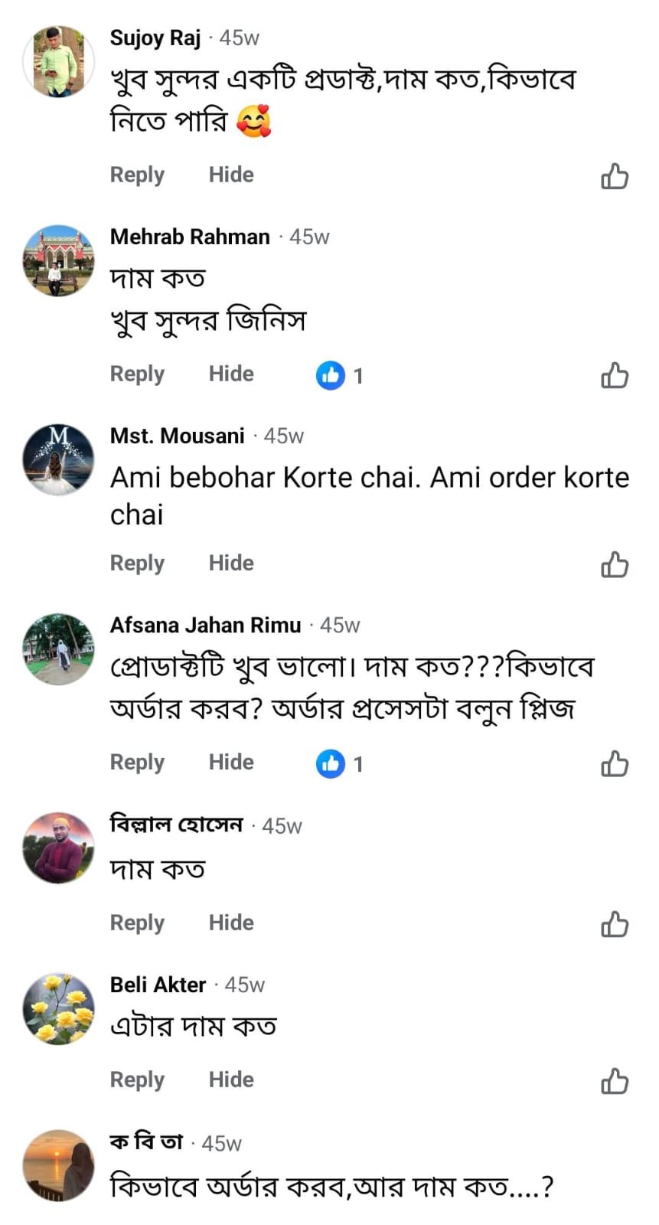The height and width of the screenshot is (1225, 659).
Task: View Beli Akter's yellow flower avatar
Action: (x=58, y=1009)
